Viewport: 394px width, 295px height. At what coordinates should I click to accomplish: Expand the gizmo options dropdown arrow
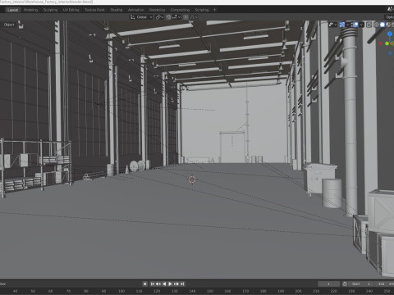coord(348,25)
